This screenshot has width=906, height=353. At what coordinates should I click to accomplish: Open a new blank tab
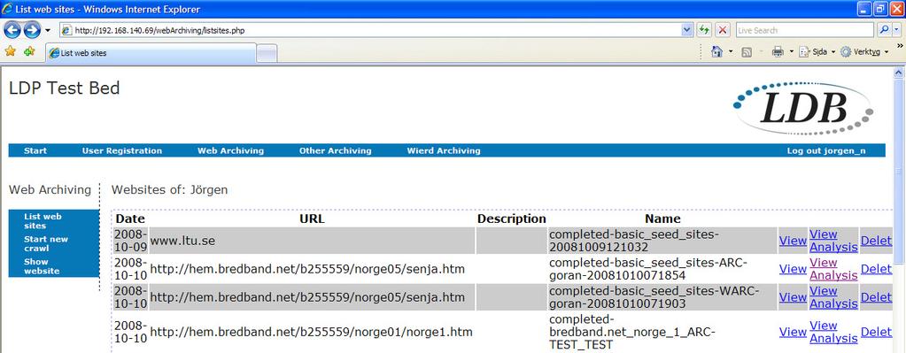click(x=267, y=54)
